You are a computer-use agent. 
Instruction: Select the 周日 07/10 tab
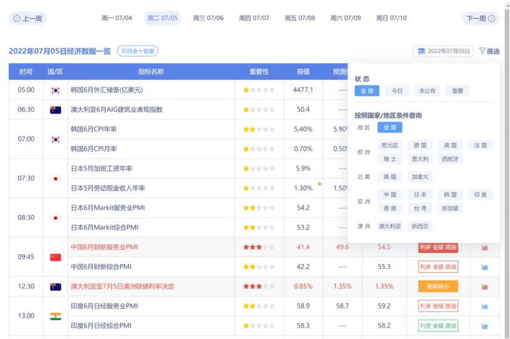392,18
